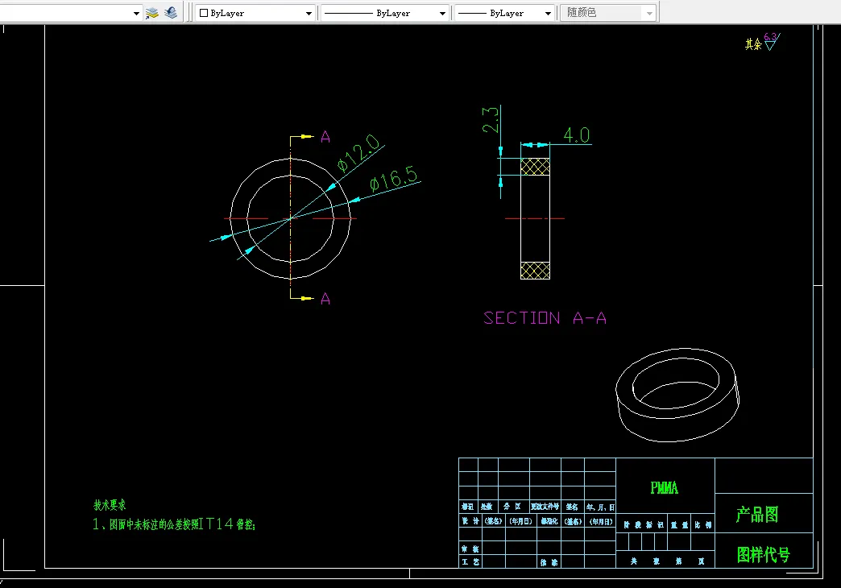
Task: Select the 产品图 title text
Action: (x=756, y=515)
